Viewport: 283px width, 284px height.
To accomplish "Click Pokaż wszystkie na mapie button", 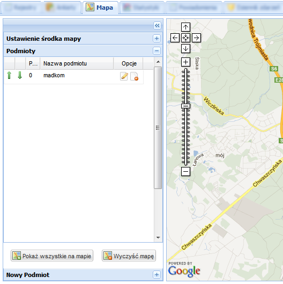I will click(x=52, y=256).
